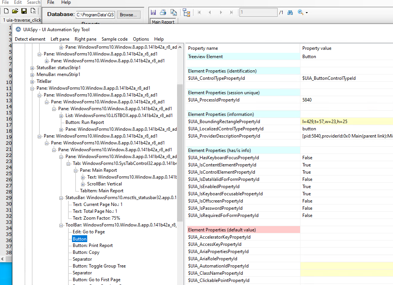
Task: Click the Go to Next Page arrow
Action: tap(221, 12)
